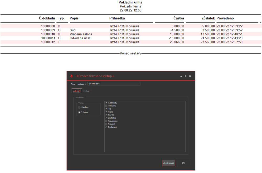This screenshot has width=262, height=173.
Task: Select document number 10000012
Action: click(x=48, y=42)
